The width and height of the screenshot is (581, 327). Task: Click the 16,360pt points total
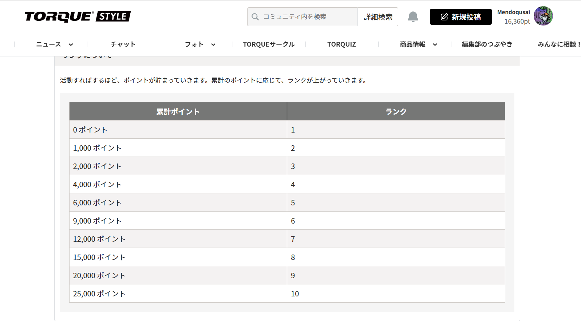coord(517,21)
